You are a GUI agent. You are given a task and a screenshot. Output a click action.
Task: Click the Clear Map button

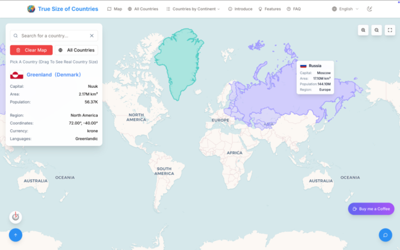[31, 50]
